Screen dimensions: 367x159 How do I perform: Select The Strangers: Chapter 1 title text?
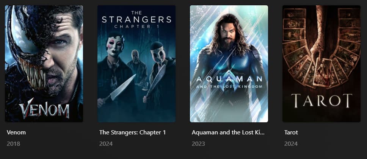pyautogui.click(x=132, y=132)
